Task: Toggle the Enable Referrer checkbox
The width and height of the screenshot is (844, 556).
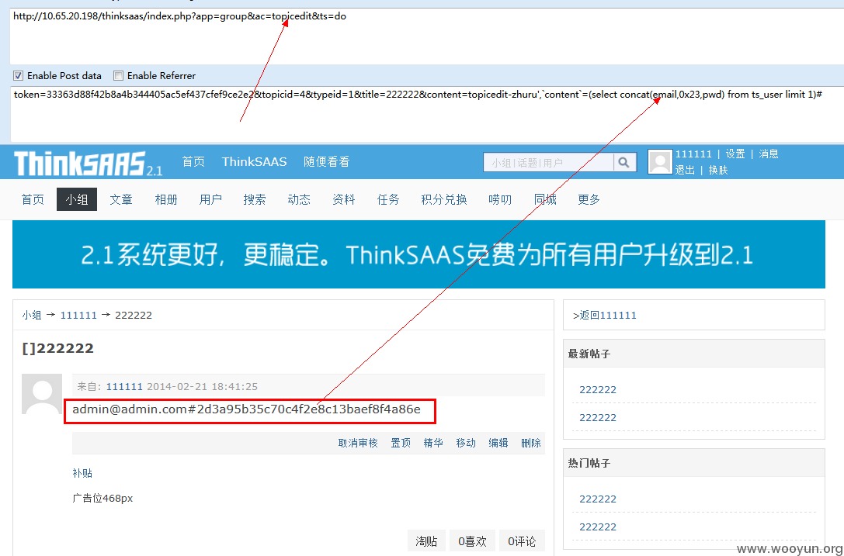Action: coord(119,75)
